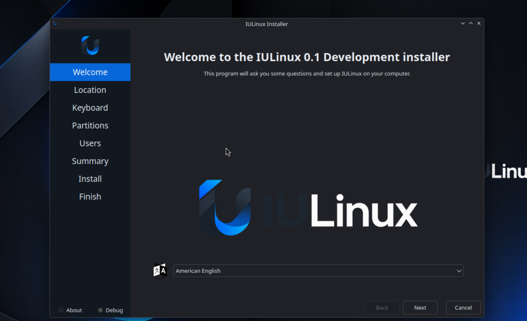Select the Welcome step in sidebar
Screen dimensions: 527x321
tap(90, 72)
